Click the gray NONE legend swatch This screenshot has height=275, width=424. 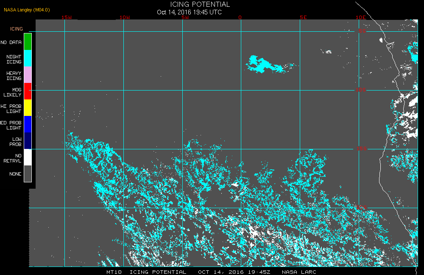click(28, 173)
